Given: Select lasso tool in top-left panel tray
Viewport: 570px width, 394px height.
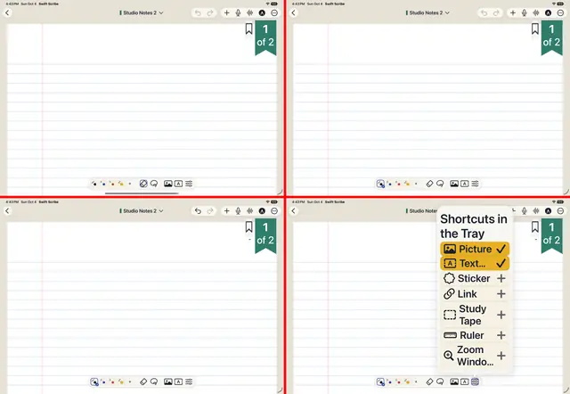Looking at the screenshot, I should click(x=154, y=184).
